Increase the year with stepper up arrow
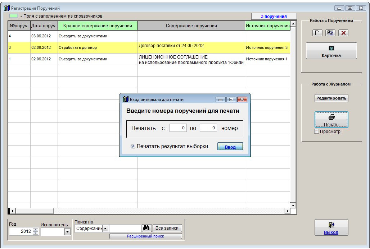 pyautogui.click(x=35, y=230)
